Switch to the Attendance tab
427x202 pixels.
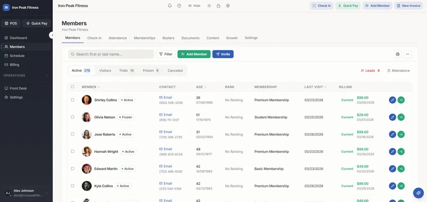tap(117, 38)
